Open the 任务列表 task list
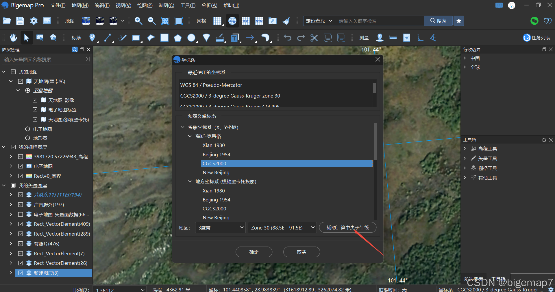 pos(537,38)
